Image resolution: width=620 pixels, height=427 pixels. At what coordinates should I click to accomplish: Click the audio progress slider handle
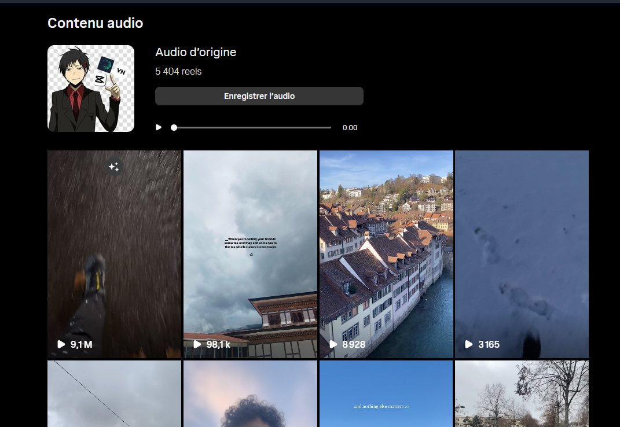(174, 127)
